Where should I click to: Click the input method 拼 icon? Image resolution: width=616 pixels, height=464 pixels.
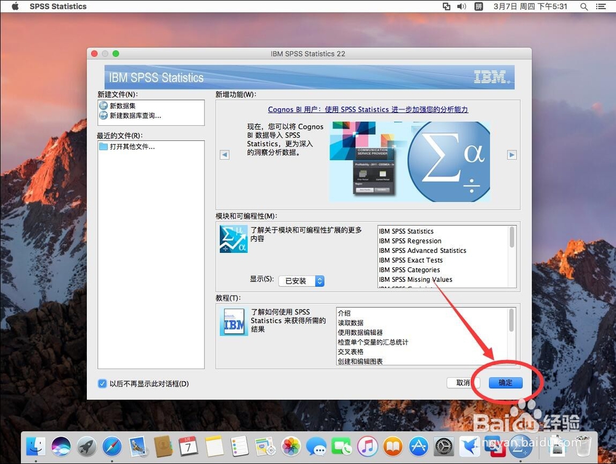(x=479, y=6)
